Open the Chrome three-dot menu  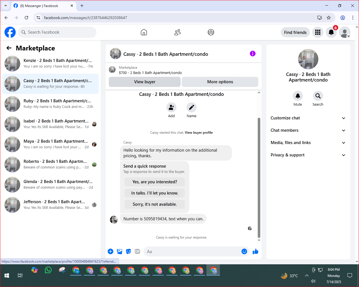(353, 18)
